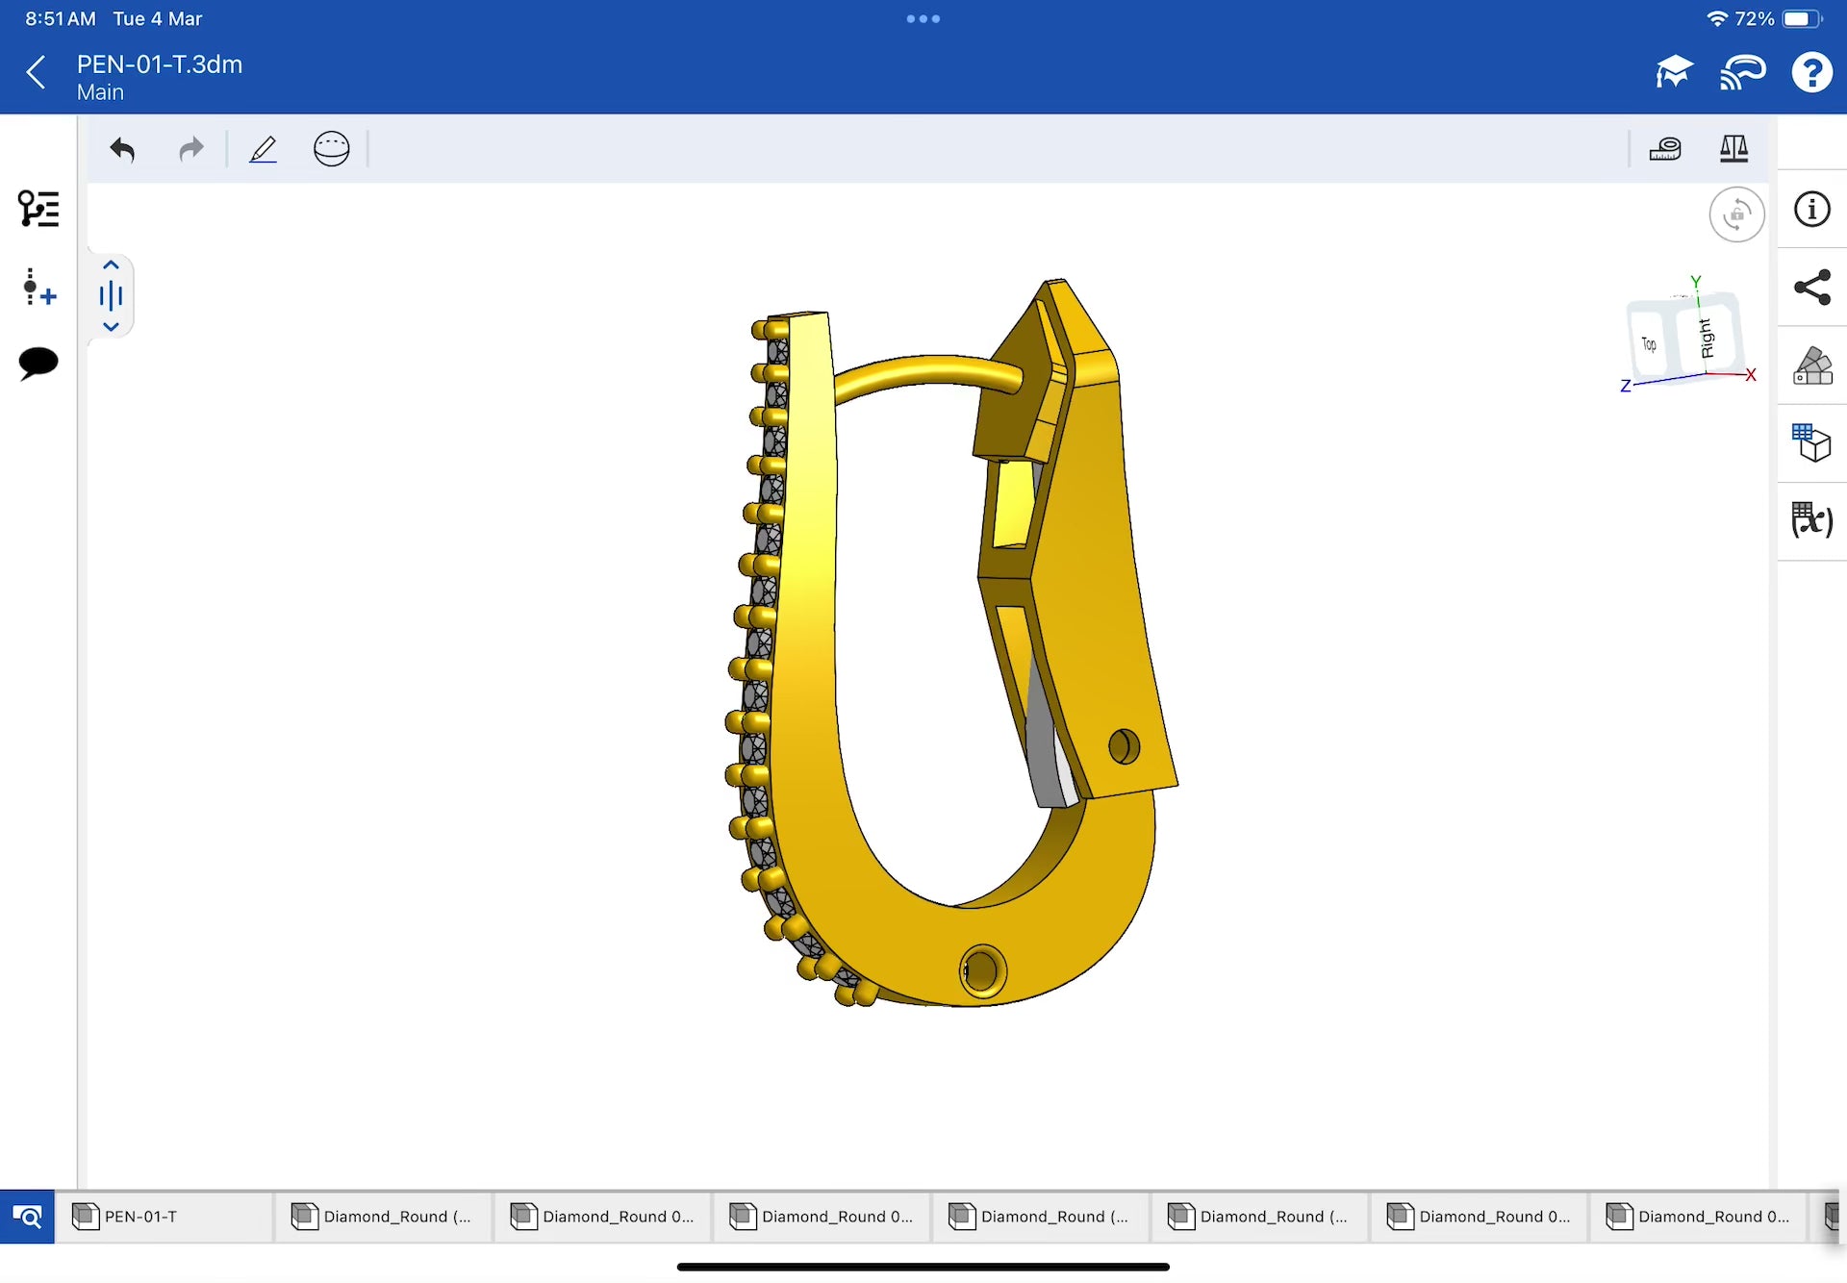Open the comments speech bubble

pos(38,363)
